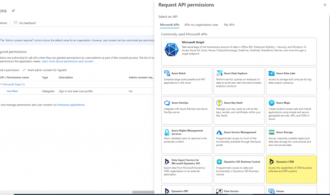Click Grant admin consent for Signetic
330x195 pixels.
[47, 70]
